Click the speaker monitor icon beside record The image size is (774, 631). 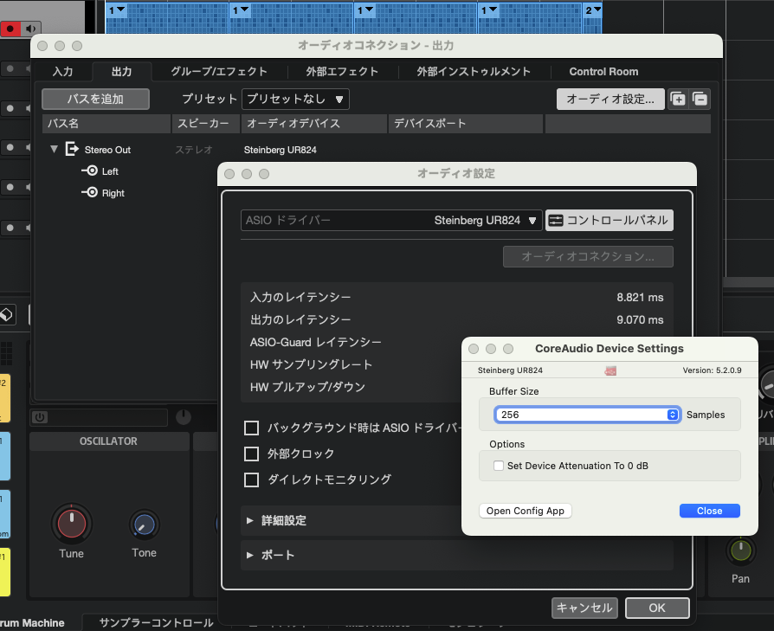pos(31,29)
